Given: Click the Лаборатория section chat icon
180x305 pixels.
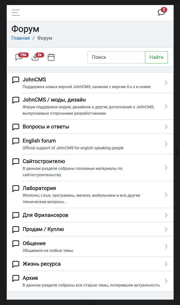Looking at the screenshot, I should point(16,188).
